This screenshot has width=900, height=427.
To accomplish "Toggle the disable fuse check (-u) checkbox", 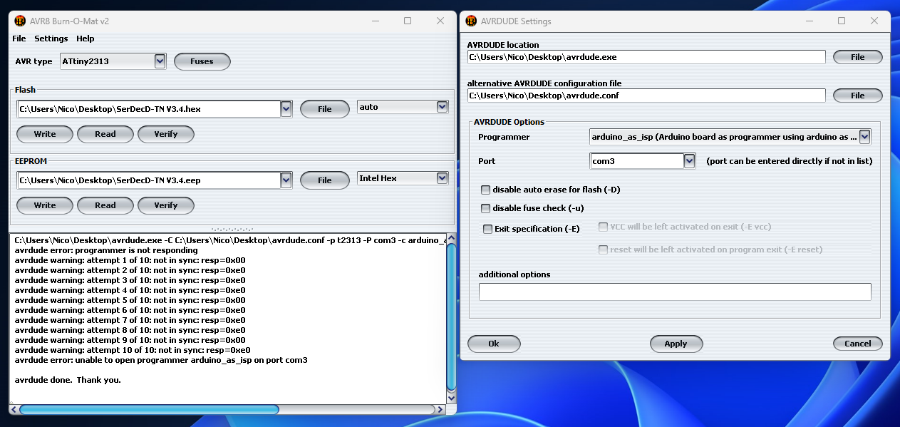I will coord(486,209).
